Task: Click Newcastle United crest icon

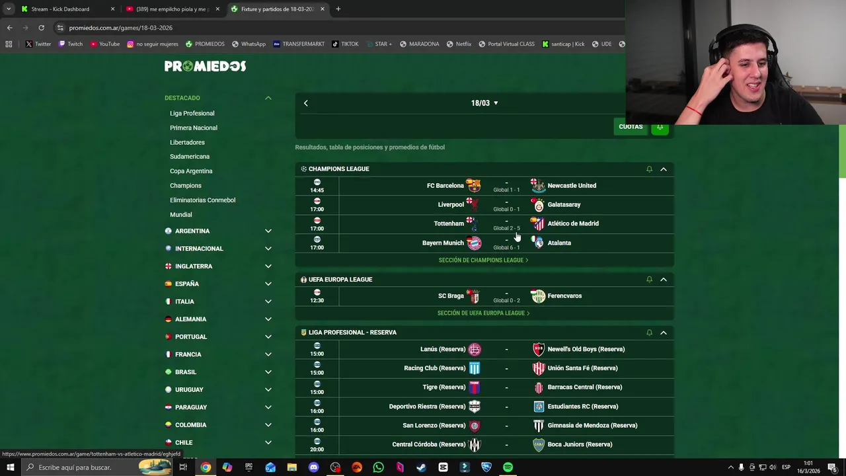Action: point(538,186)
